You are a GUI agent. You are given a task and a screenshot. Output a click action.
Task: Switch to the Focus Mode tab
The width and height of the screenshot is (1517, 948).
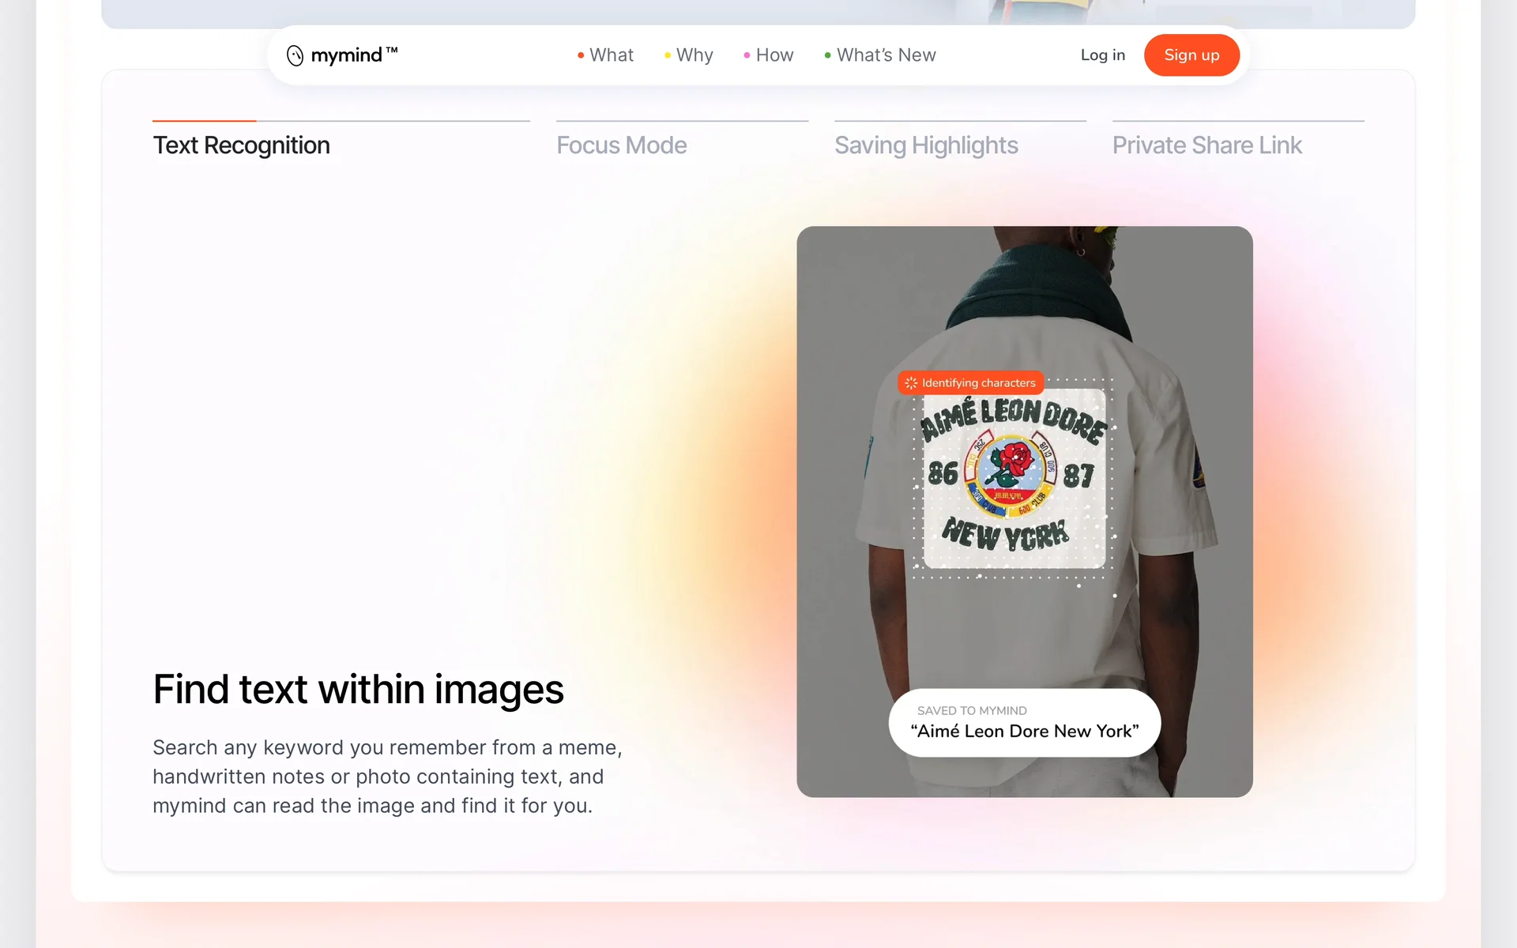621,145
